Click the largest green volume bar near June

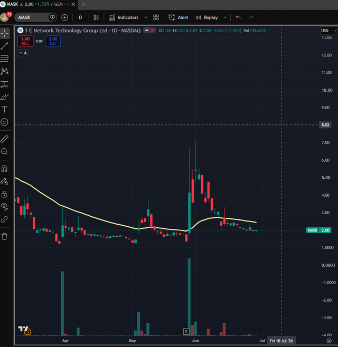(x=189, y=297)
